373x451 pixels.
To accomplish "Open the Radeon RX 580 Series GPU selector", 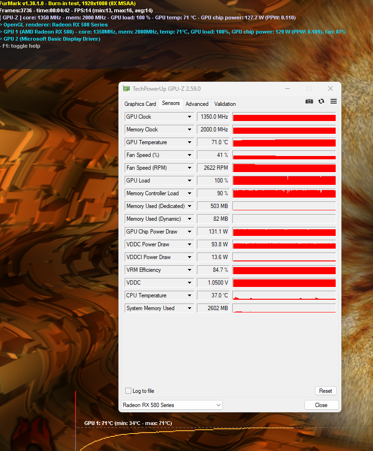I will click(x=172, y=405).
